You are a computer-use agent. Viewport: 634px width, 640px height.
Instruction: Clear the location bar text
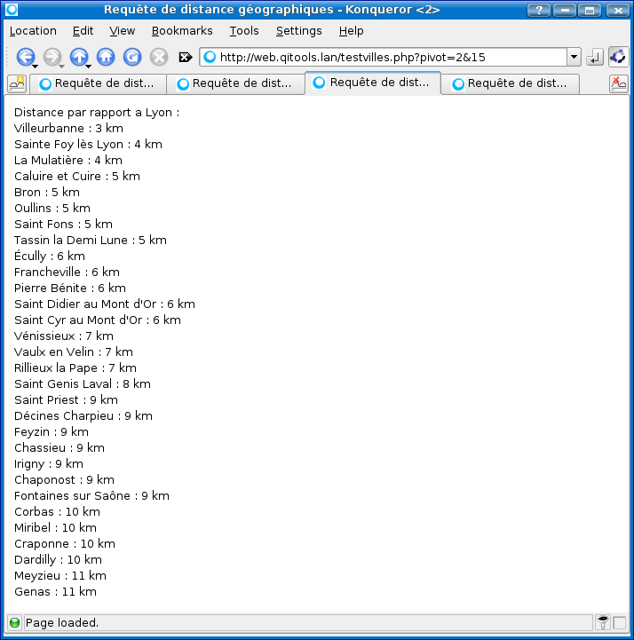[x=186, y=57]
